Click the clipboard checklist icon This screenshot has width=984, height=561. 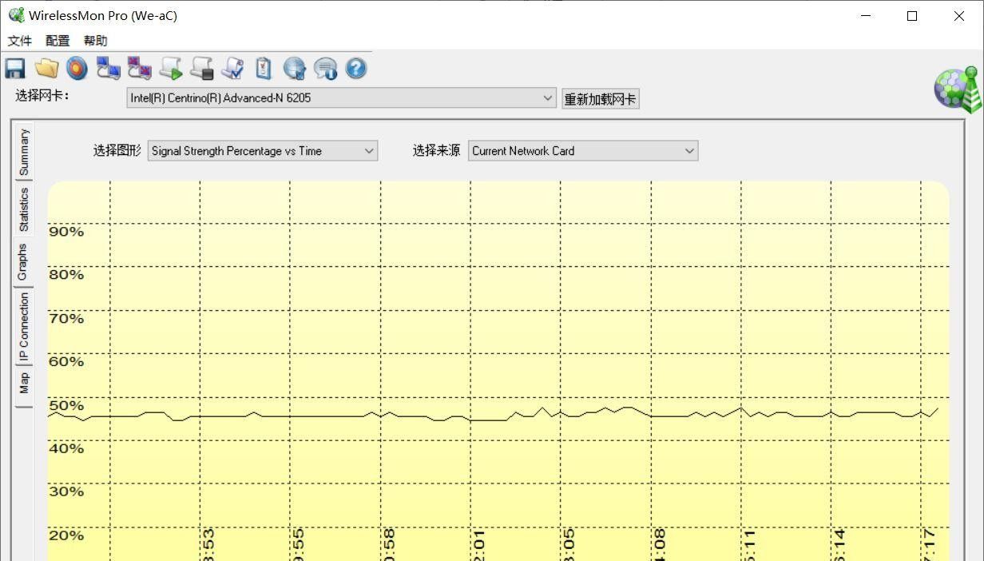(264, 69)
